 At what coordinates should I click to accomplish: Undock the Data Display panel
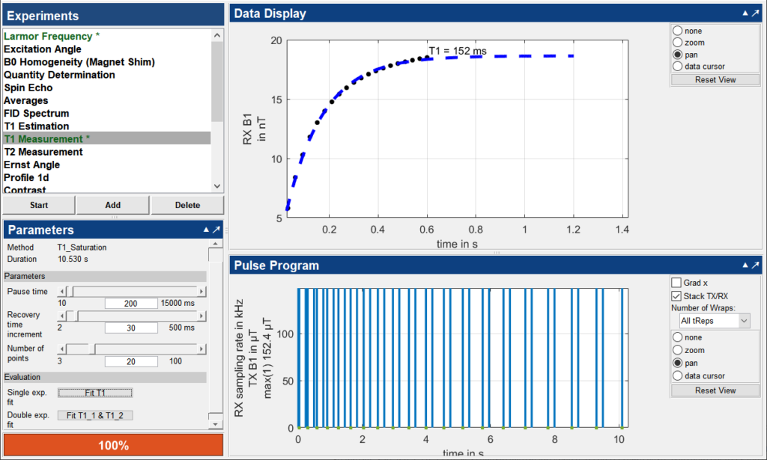[757, 13]
